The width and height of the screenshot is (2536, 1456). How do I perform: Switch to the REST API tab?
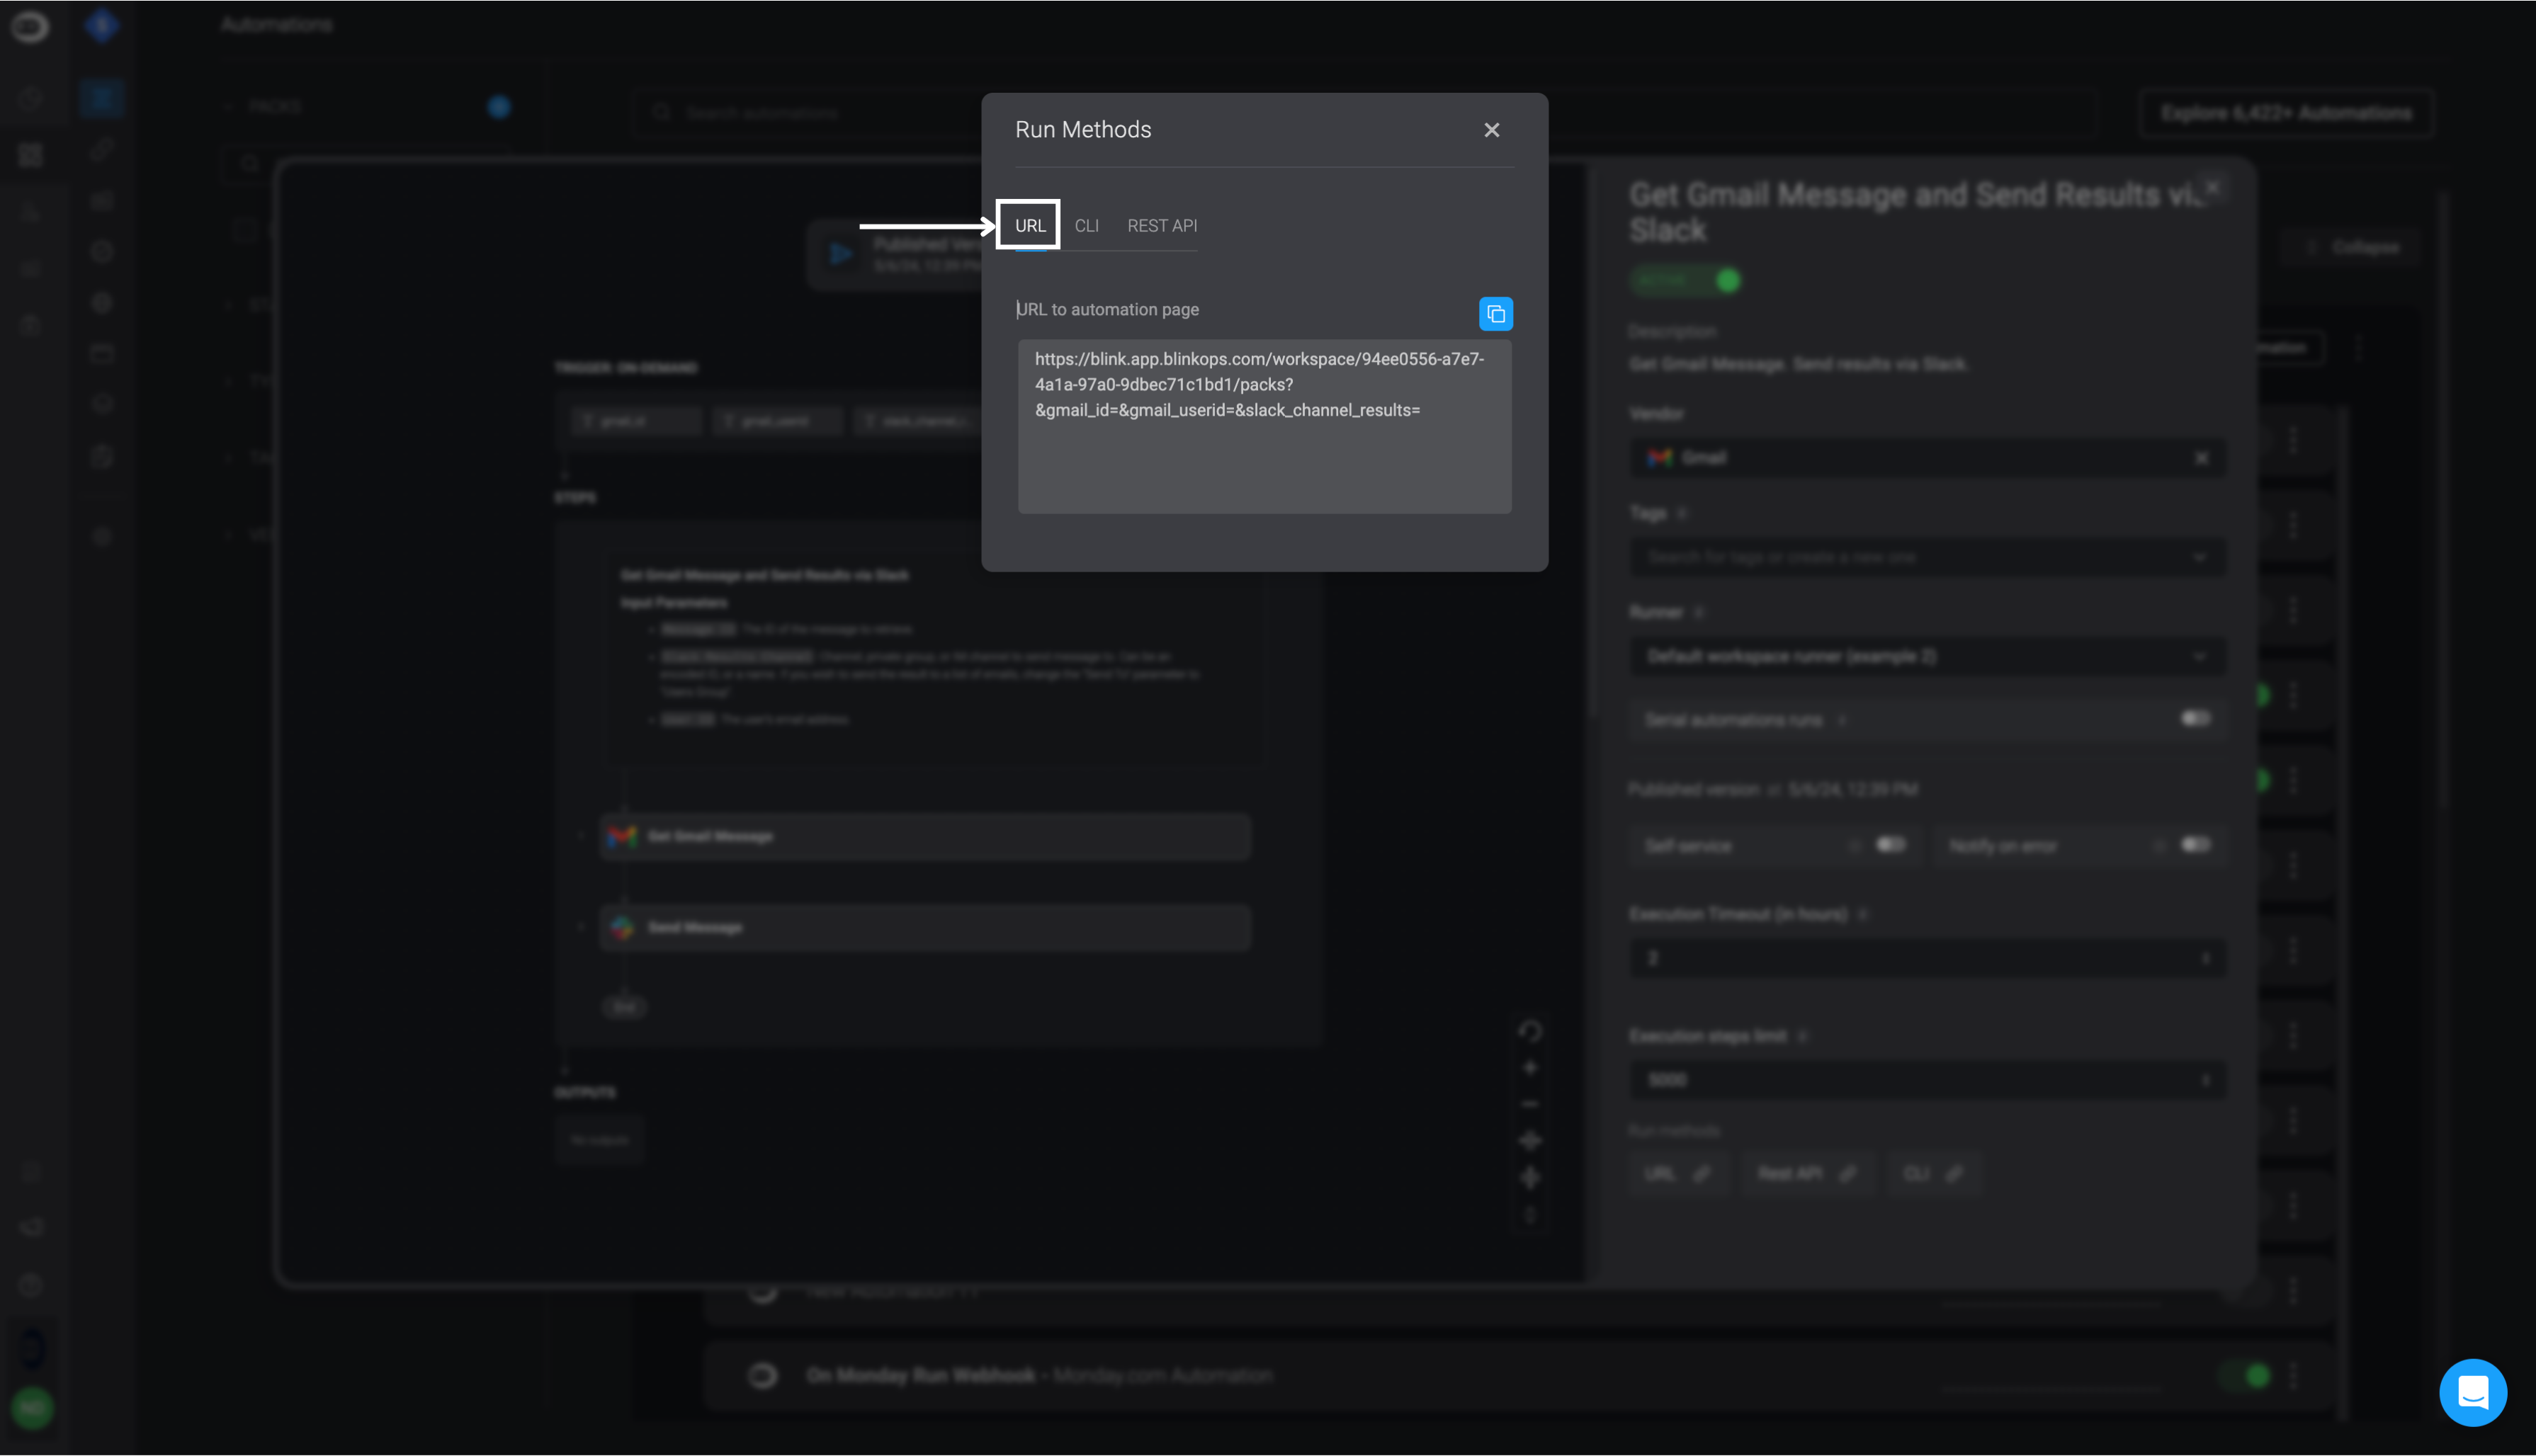click(1161, 226)
